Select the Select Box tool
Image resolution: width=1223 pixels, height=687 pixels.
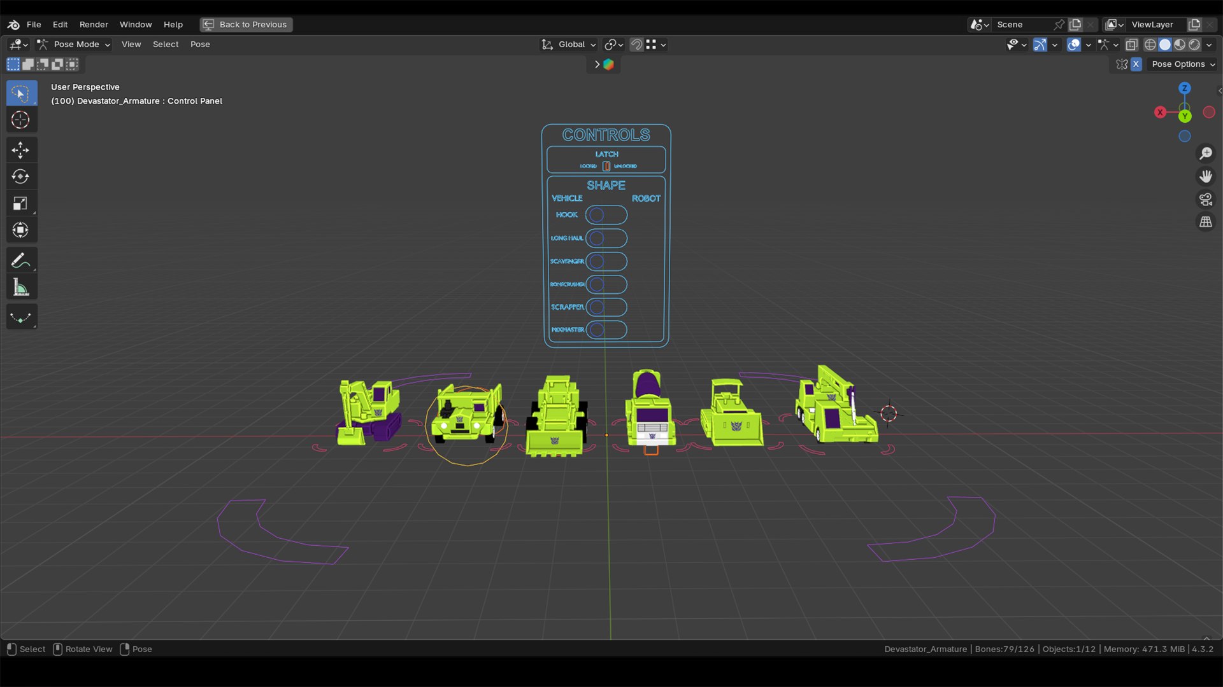[x=21, y=94]
